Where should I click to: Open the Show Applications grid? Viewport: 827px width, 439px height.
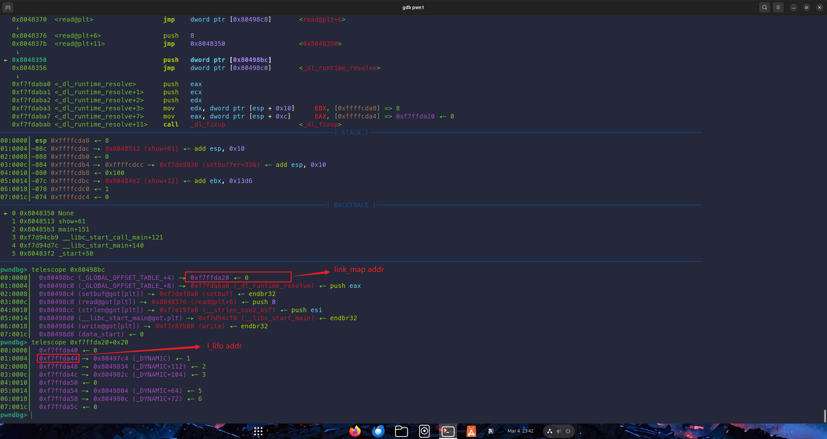(x=258, y=431)
